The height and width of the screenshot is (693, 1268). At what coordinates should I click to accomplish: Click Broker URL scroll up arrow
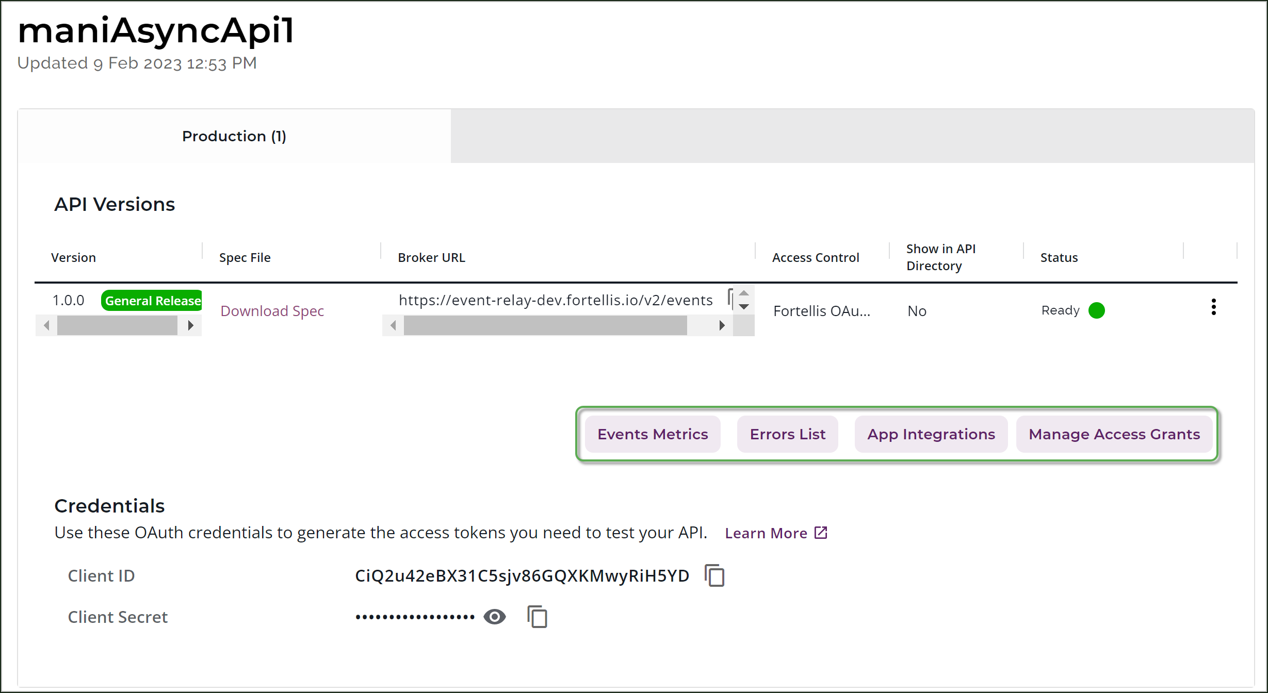coord(744,293)
